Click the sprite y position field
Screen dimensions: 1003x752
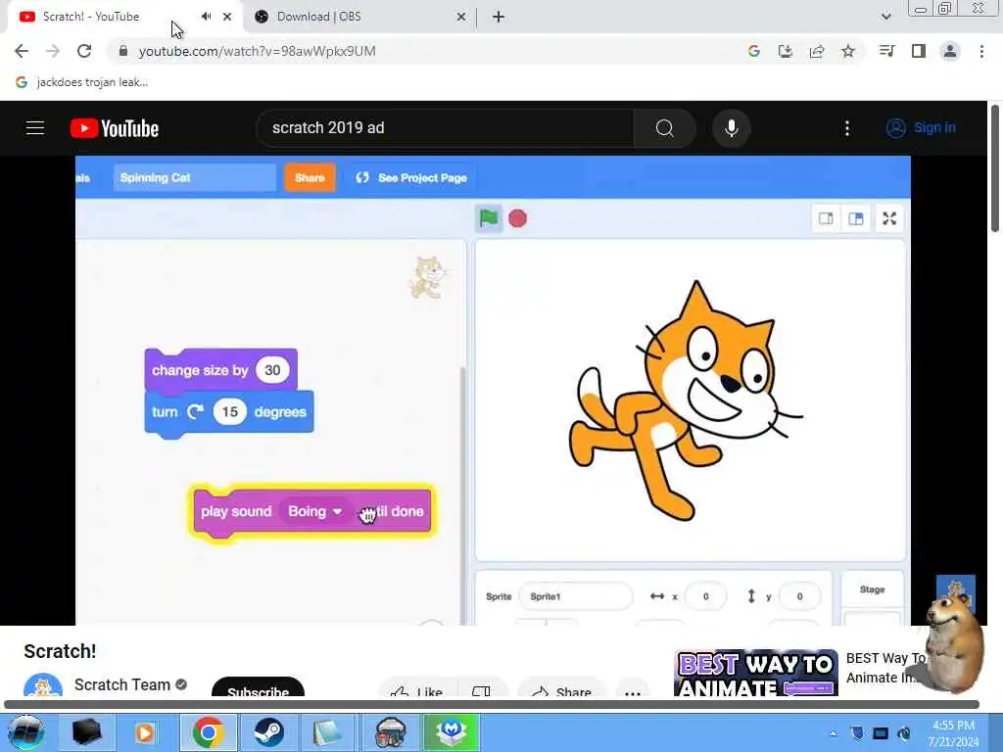click(x=799, y=596)
